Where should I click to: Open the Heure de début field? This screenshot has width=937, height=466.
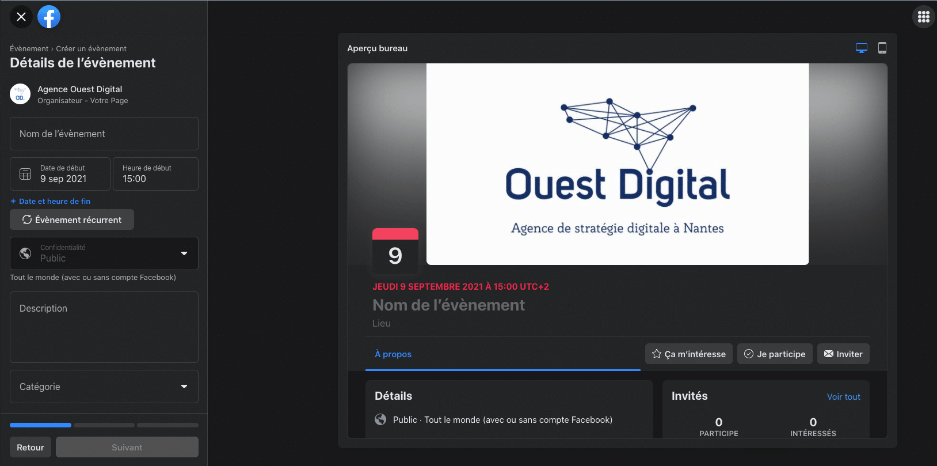click(155, 174)
